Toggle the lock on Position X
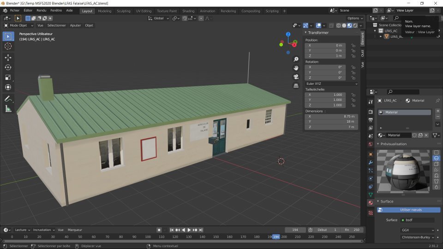The width and height of the screenshot is (443, 249). [353, 46]
